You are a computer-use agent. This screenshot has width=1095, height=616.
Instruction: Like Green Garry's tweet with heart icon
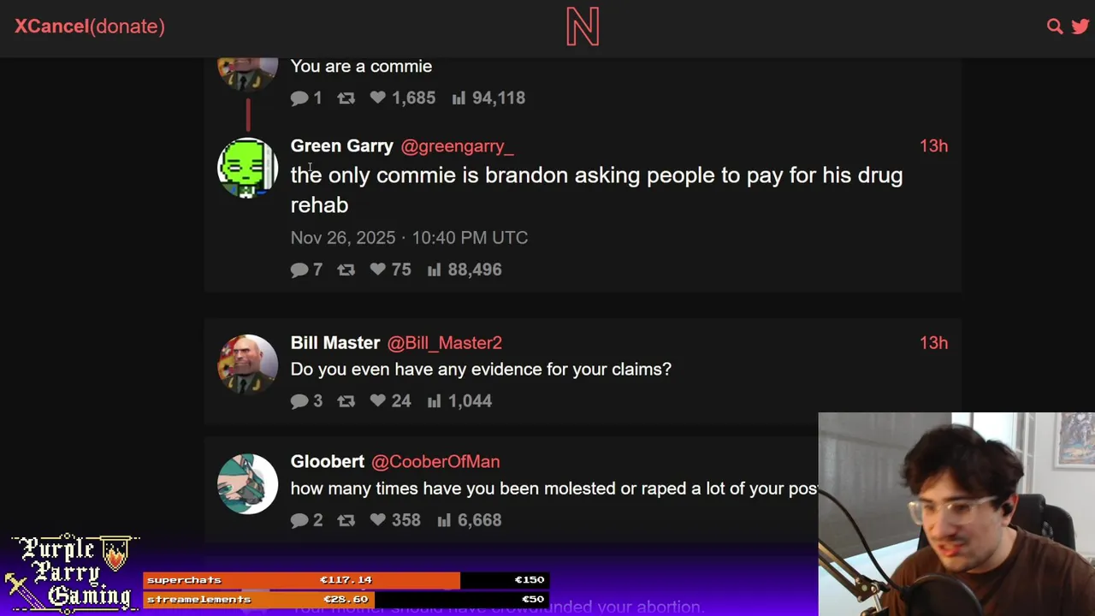tap(378, 269)
